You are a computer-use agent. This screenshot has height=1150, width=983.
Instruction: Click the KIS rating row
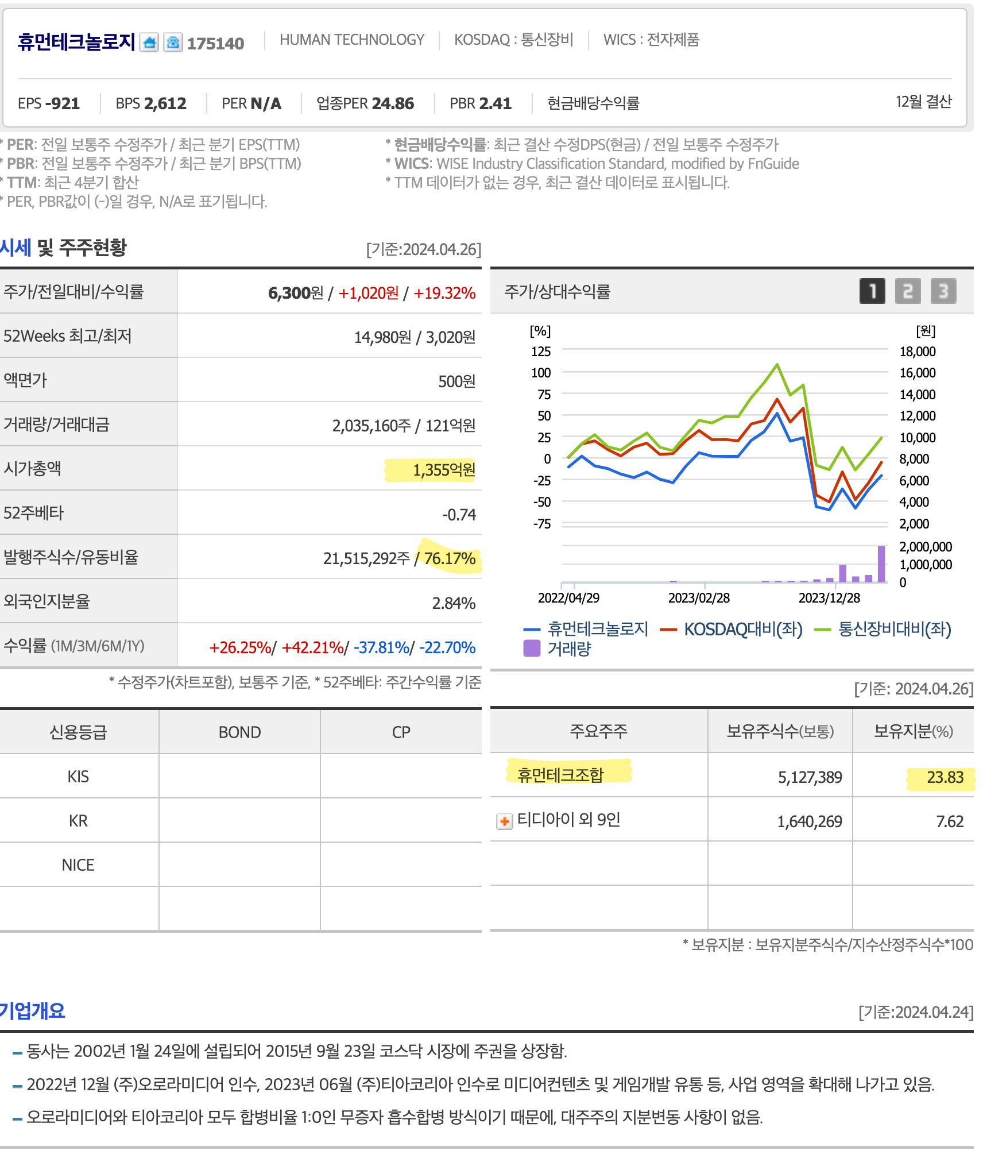click(241, 776)
